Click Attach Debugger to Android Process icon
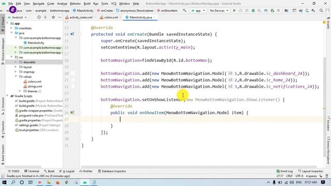 pos(273,10)
